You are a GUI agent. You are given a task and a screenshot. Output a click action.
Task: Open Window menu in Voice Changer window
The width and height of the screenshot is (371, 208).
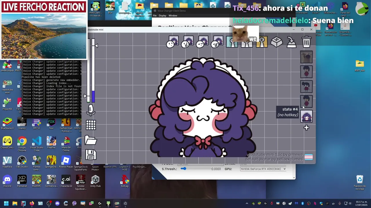(173, 16)
